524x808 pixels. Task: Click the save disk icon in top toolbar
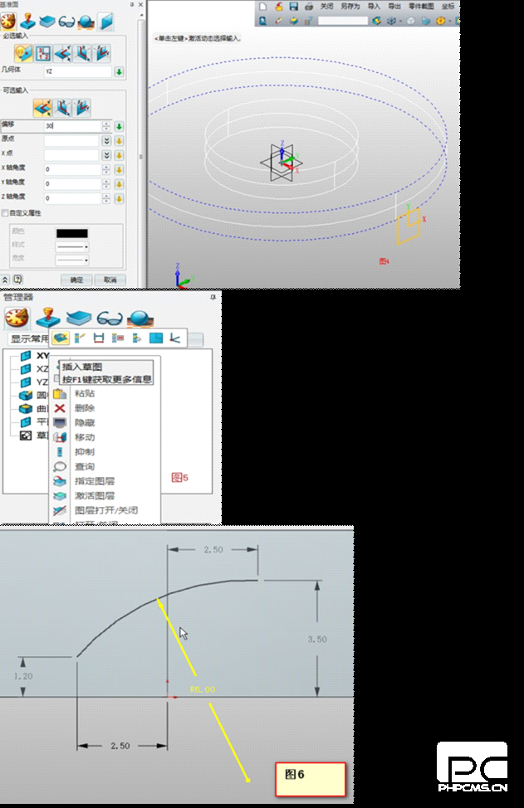[294, 7]
